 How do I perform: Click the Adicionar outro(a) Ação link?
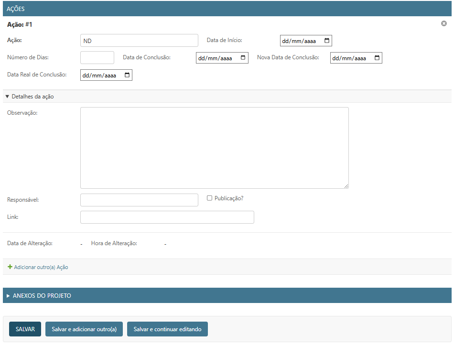41,267
